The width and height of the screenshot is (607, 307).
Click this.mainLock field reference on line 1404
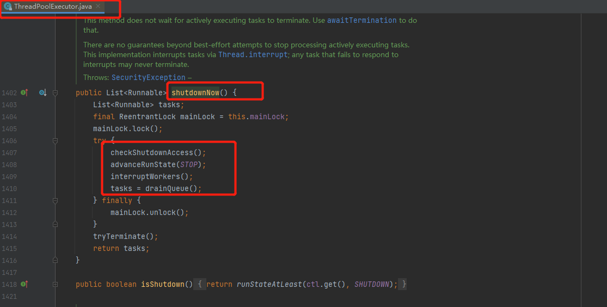(256, 116)
